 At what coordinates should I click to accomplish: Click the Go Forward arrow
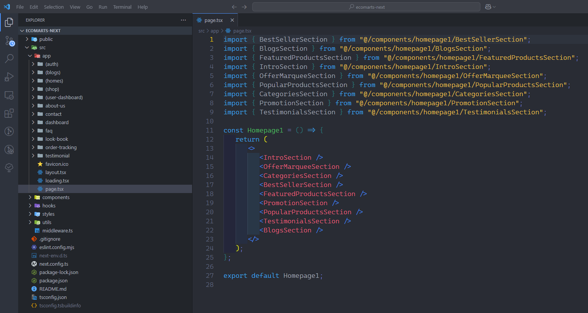[x=244, y=7]
